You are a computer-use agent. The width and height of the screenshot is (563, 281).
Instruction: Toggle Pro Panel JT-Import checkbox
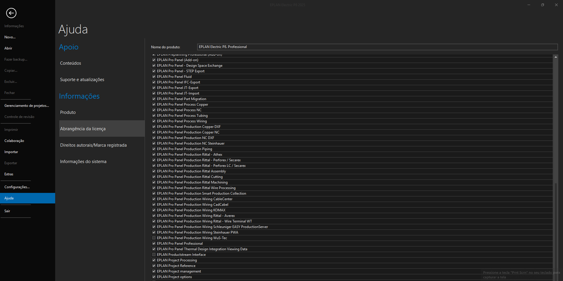tap(154, 93)
